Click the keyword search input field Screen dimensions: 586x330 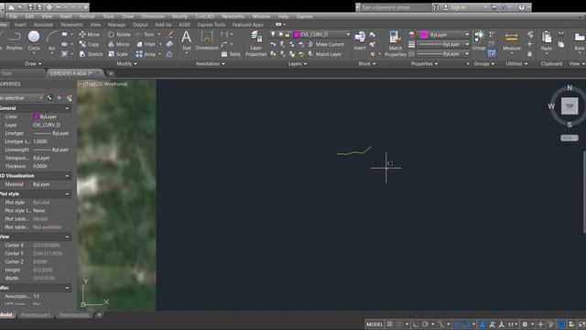396,7
